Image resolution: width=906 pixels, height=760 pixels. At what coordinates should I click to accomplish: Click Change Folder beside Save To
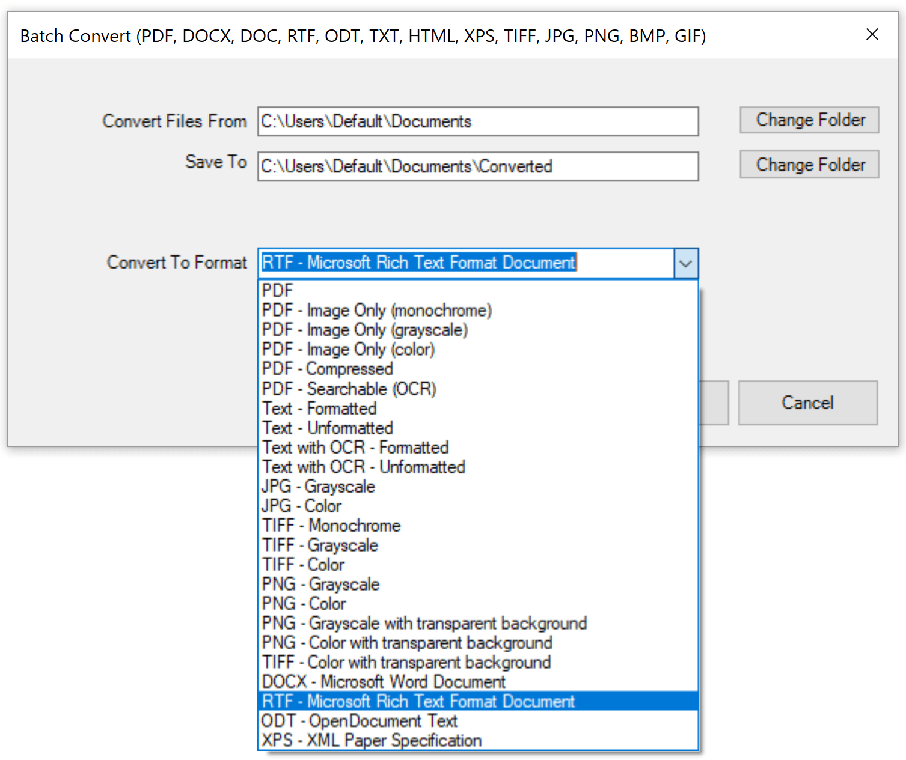(809, 164)
